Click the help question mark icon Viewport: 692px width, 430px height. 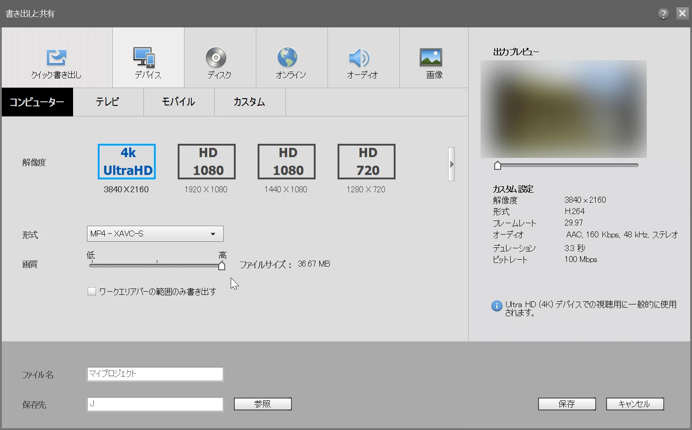[663, 14]
